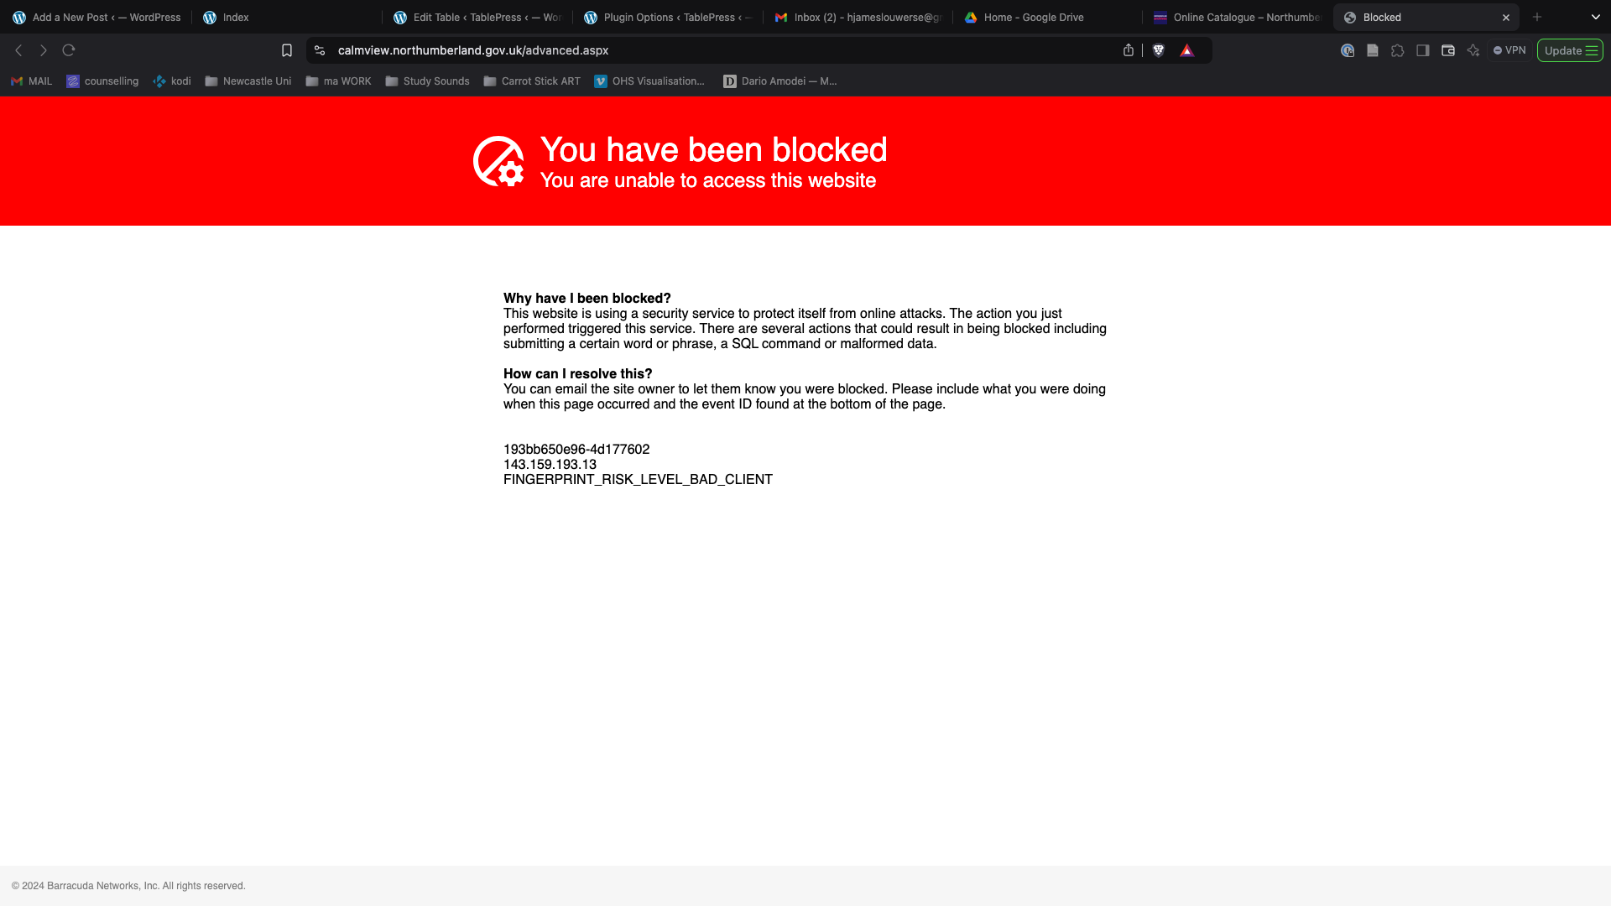Open the Update menu button
Viewport: 1611px width, 906px height.
click(1570, 50)
